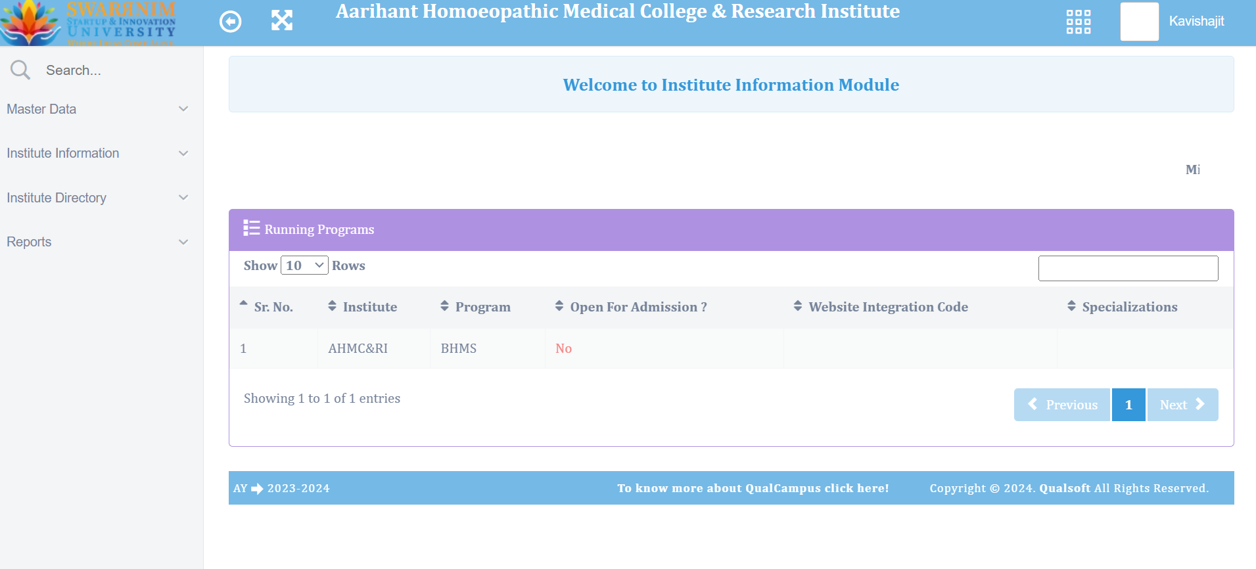The height and width of the screenshot is (569, 1256).
Task: Click the table search input field
Action: (x=1128, y=268)
